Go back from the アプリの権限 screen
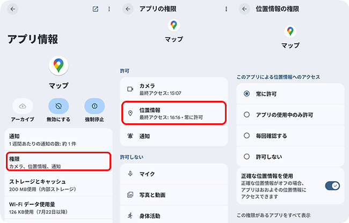The height and width of the screenshot is (223, 349). coord(127,9)
